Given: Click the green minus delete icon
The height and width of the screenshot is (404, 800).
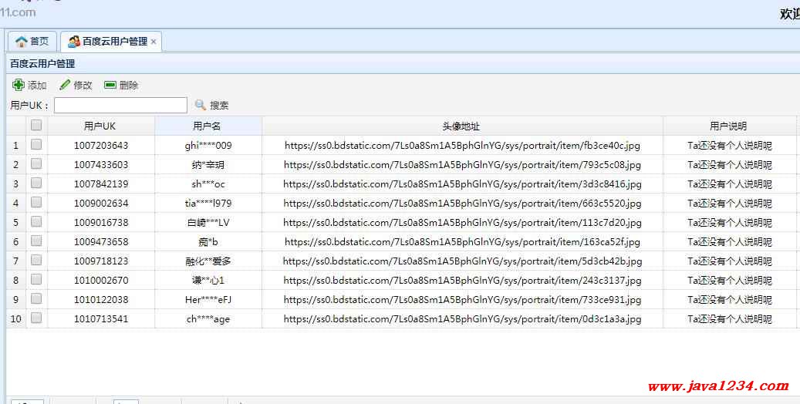Looking at the screenshot, I should click(x=110, y=85).
